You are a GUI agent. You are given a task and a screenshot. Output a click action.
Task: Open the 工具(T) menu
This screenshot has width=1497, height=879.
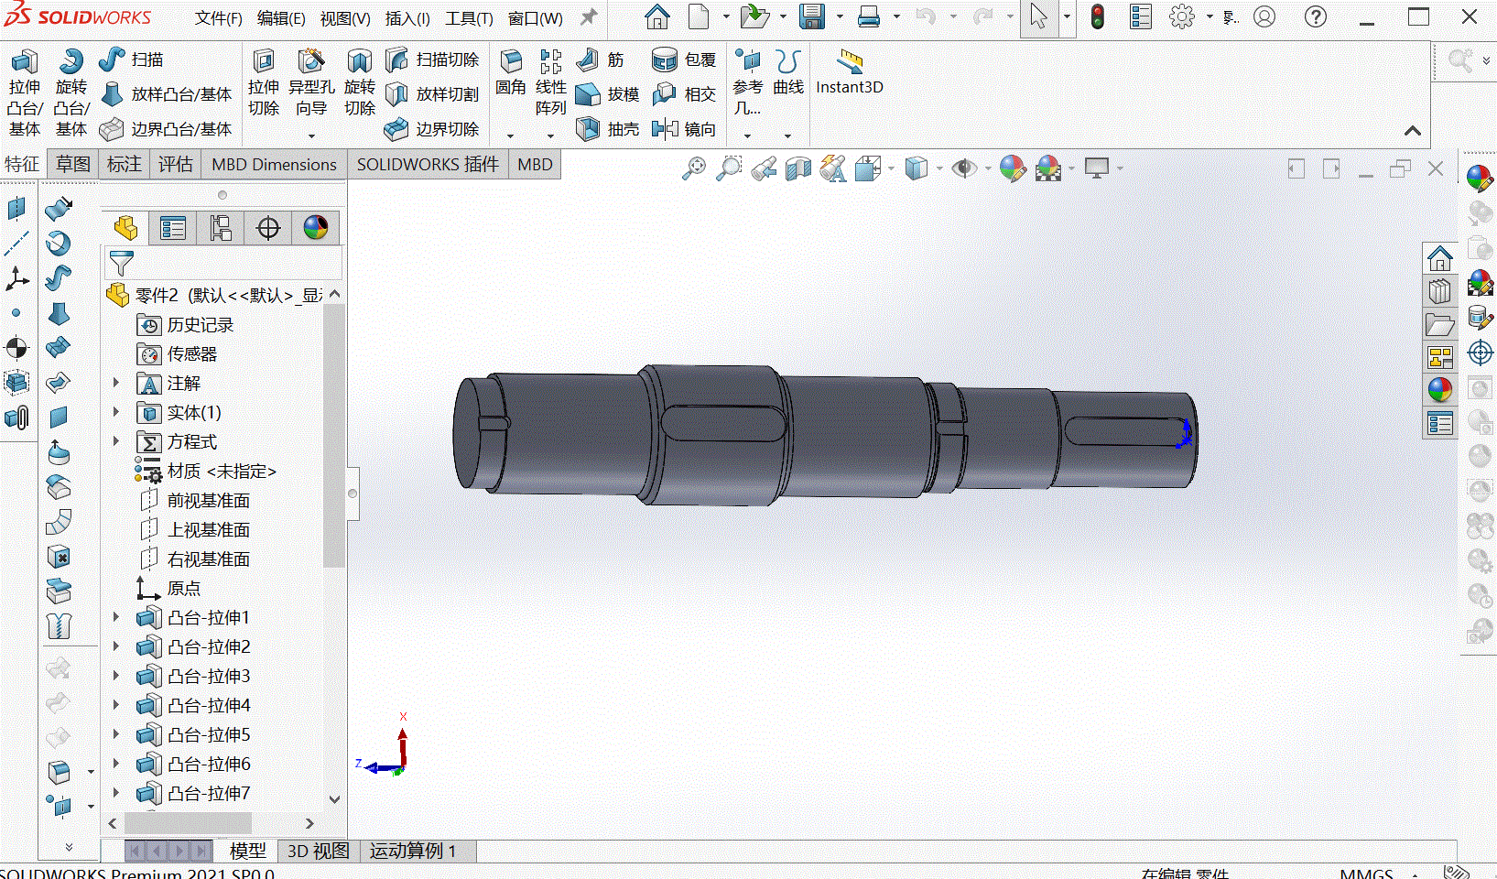click(469, 18)
